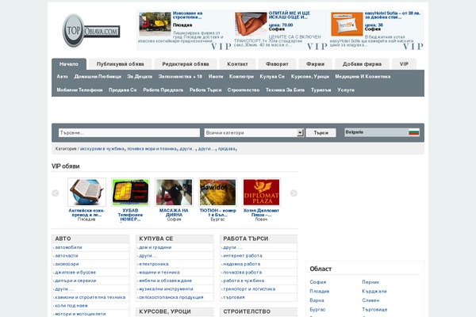Viewport: 476px width, 317px height.
Task: Filter by София region
Action: 318,282
